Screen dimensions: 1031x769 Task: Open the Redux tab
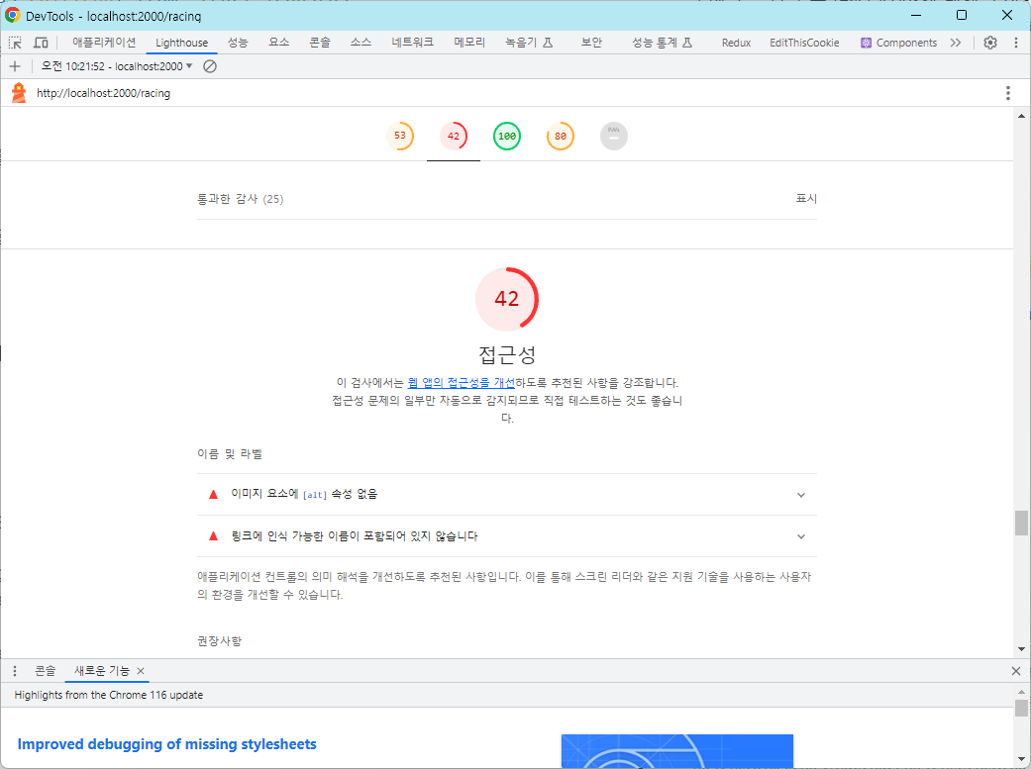(736, 43)
